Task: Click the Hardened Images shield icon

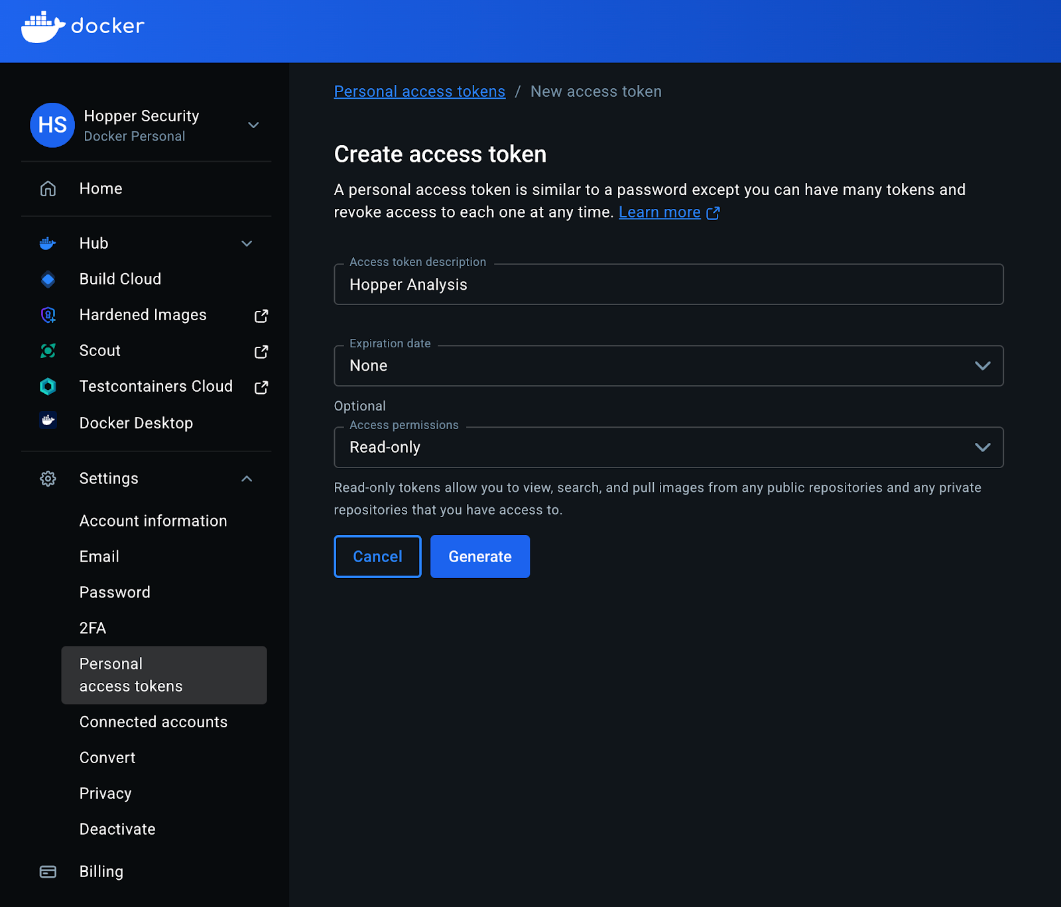Action: coord(48,315)
